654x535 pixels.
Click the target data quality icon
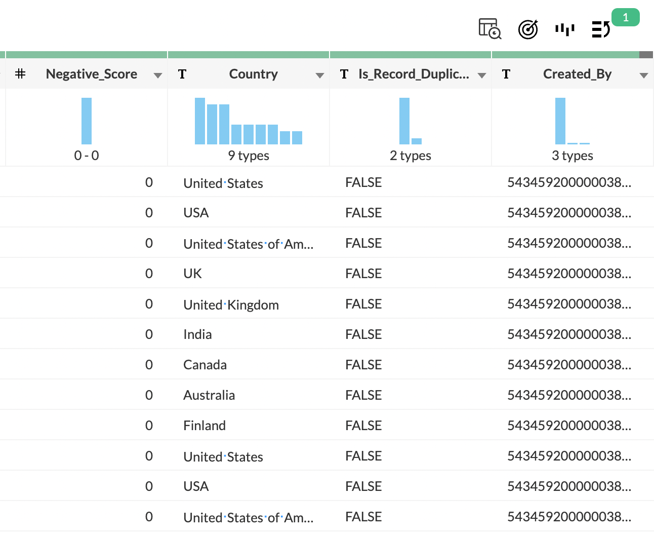tap(528, 29)
